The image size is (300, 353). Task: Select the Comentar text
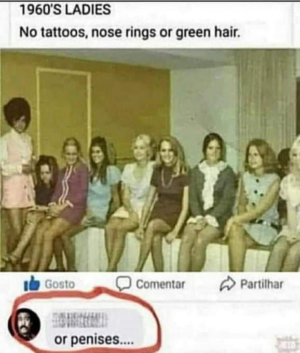coord(160,284)
